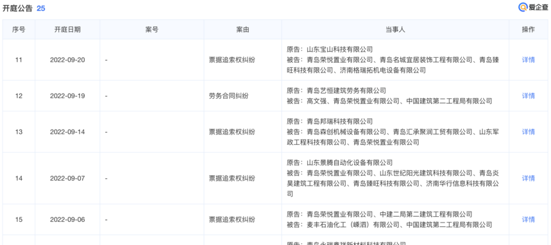Click the 25 count badge

pyautogui.click(x=41, y=8)
